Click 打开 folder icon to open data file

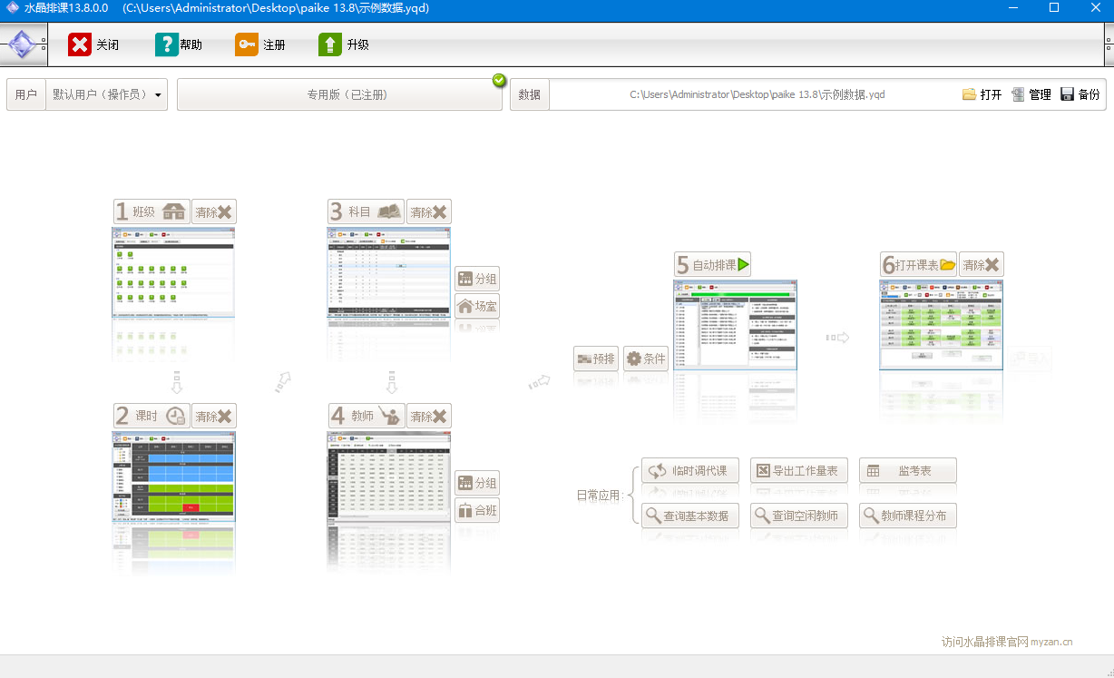click(969, 94)
